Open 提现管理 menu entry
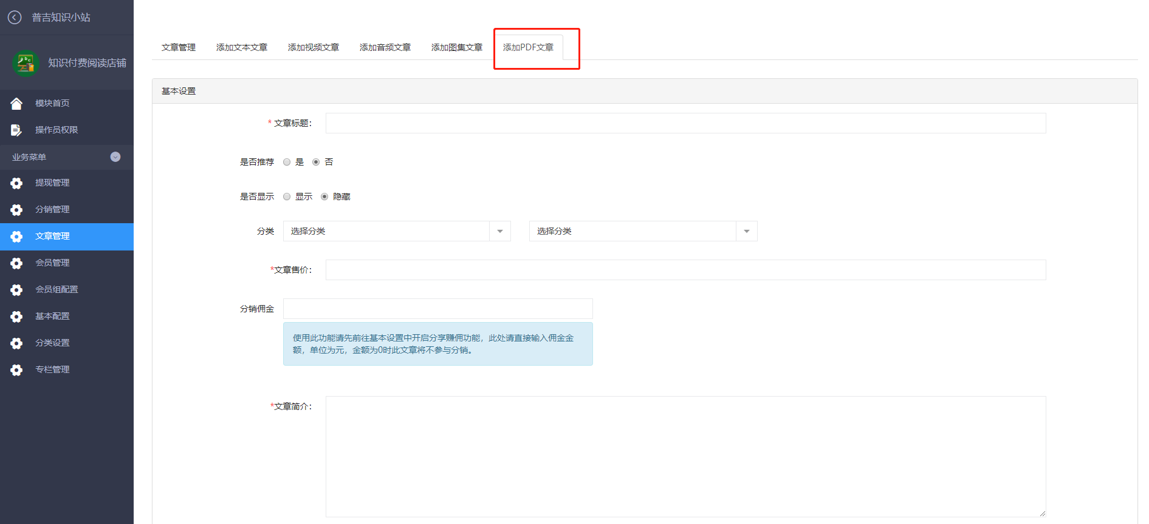The height and width of the screenshot is (524, 1149). point(67,183)
